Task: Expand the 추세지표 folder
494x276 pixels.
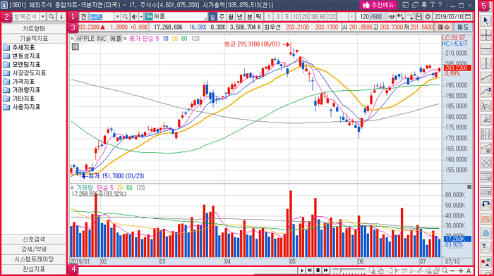Action: (19, 47)
